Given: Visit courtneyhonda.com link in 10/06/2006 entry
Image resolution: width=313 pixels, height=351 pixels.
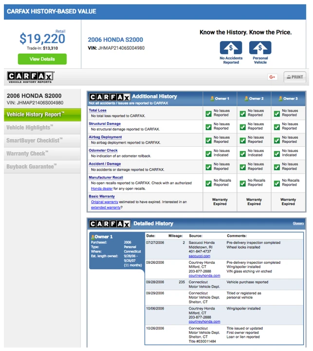Looking at the screenshot, I should tap(204, 322).
